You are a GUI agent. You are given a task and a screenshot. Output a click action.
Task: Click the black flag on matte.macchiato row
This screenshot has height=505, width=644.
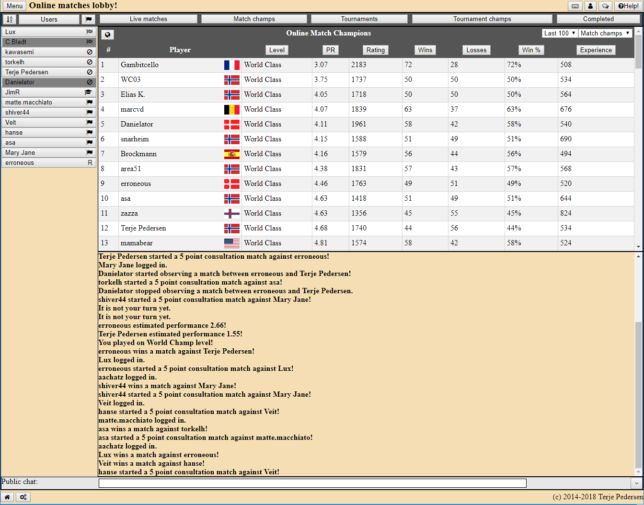tap(90, 102)
